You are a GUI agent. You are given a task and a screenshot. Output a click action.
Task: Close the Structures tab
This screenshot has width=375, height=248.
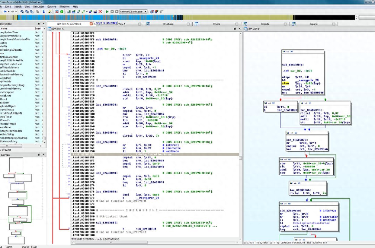click(188, 24)
